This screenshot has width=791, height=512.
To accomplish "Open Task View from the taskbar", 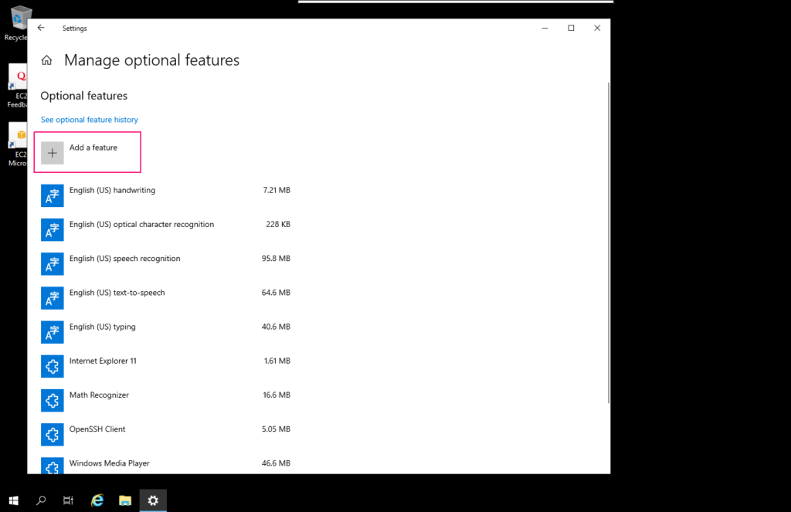I will tap(69, 500).
